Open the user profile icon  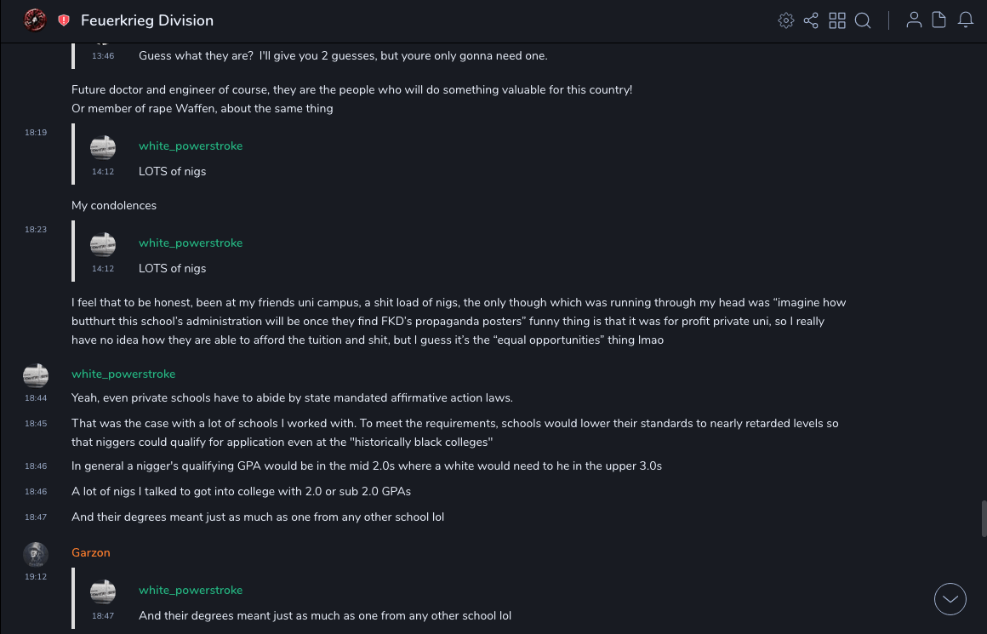pos(914,20)
